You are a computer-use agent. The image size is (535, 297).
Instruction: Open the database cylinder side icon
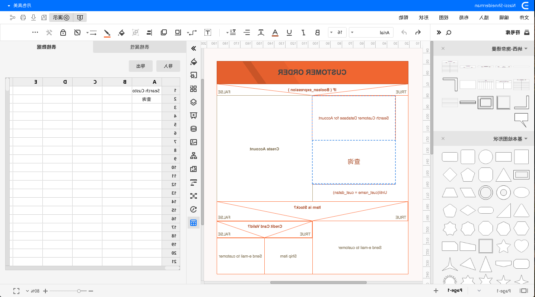click(193, 129)
